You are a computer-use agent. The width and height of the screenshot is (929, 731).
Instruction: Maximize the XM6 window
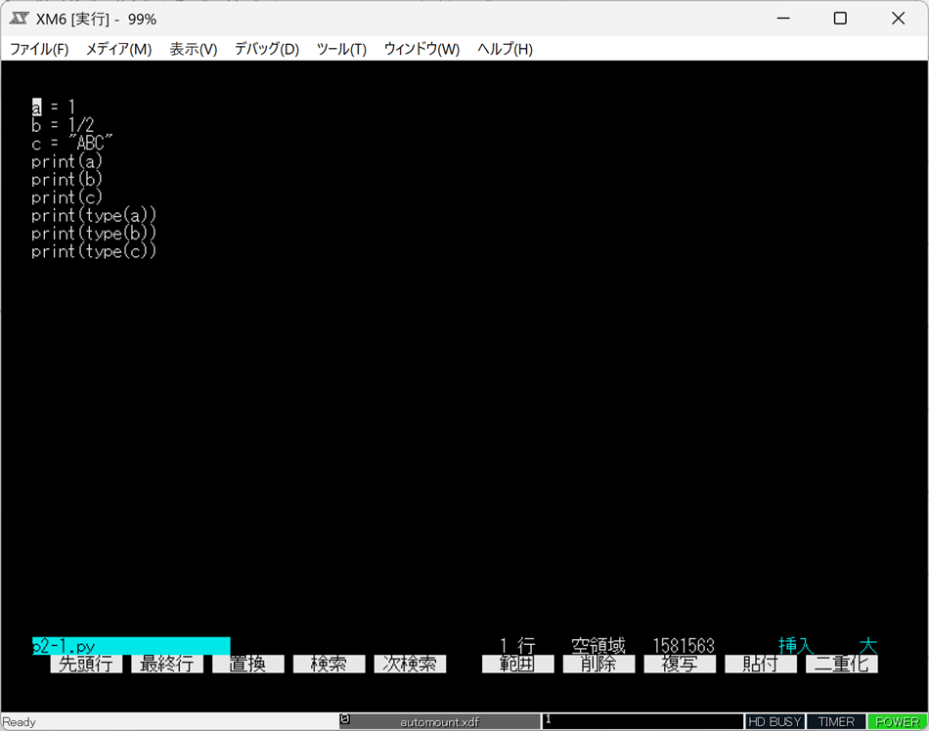840,19
